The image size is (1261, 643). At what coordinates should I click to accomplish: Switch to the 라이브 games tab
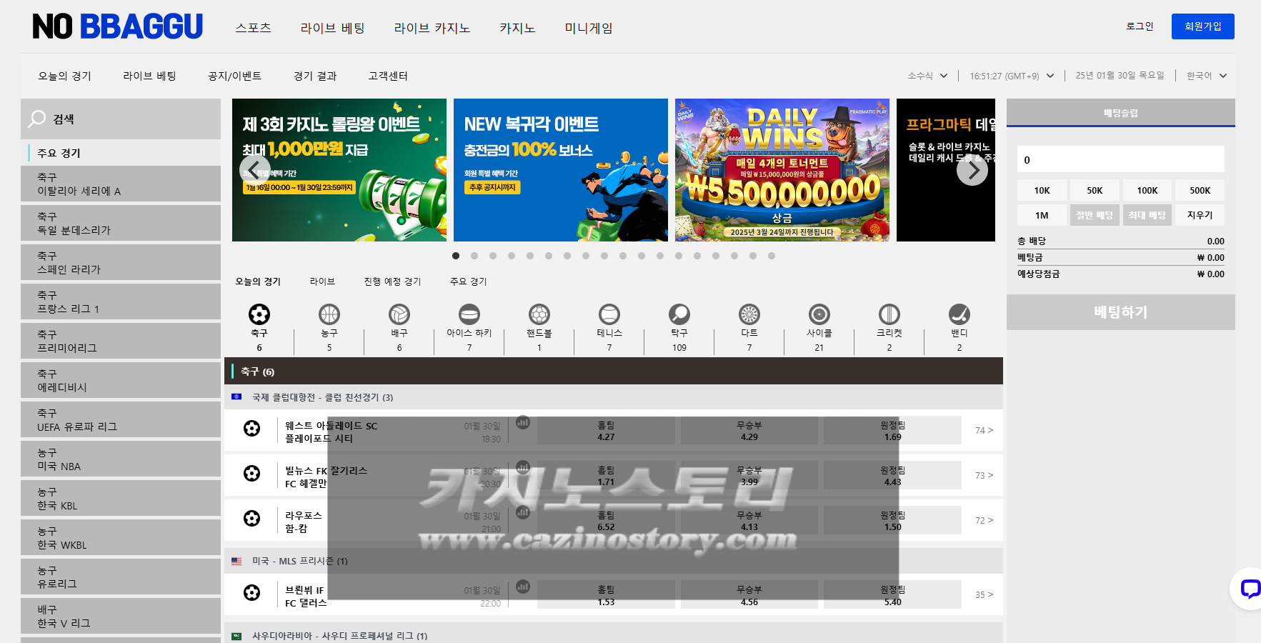tap(322, 281)
